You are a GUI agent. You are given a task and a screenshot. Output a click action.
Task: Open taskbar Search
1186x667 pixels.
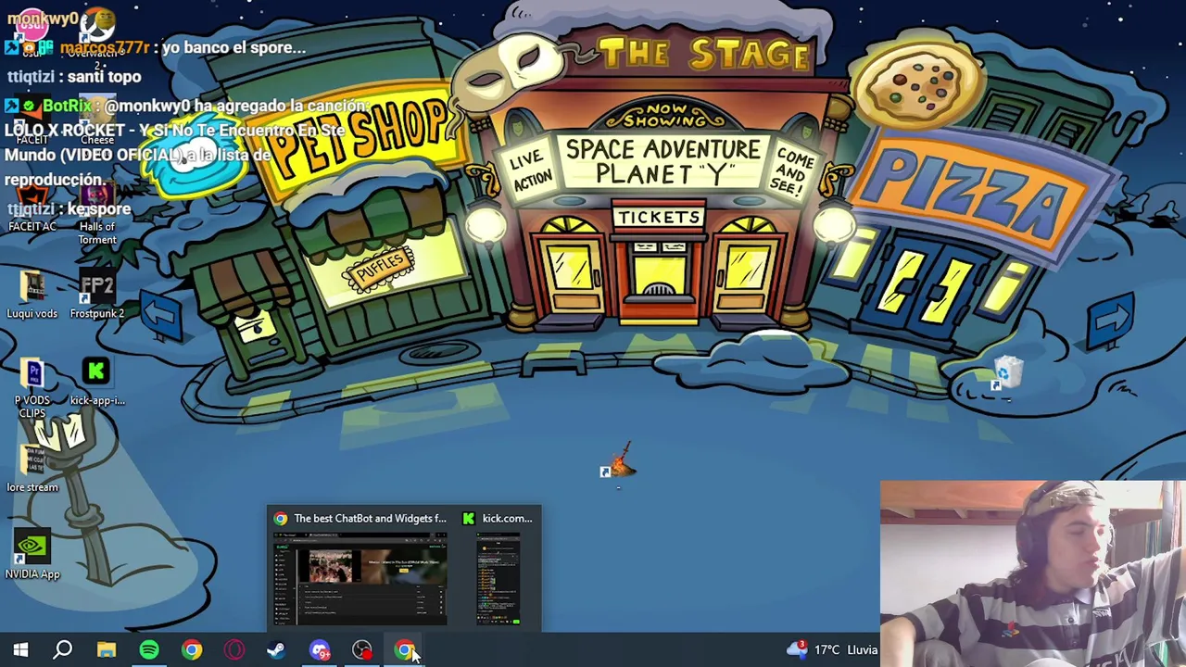(63, 650)
